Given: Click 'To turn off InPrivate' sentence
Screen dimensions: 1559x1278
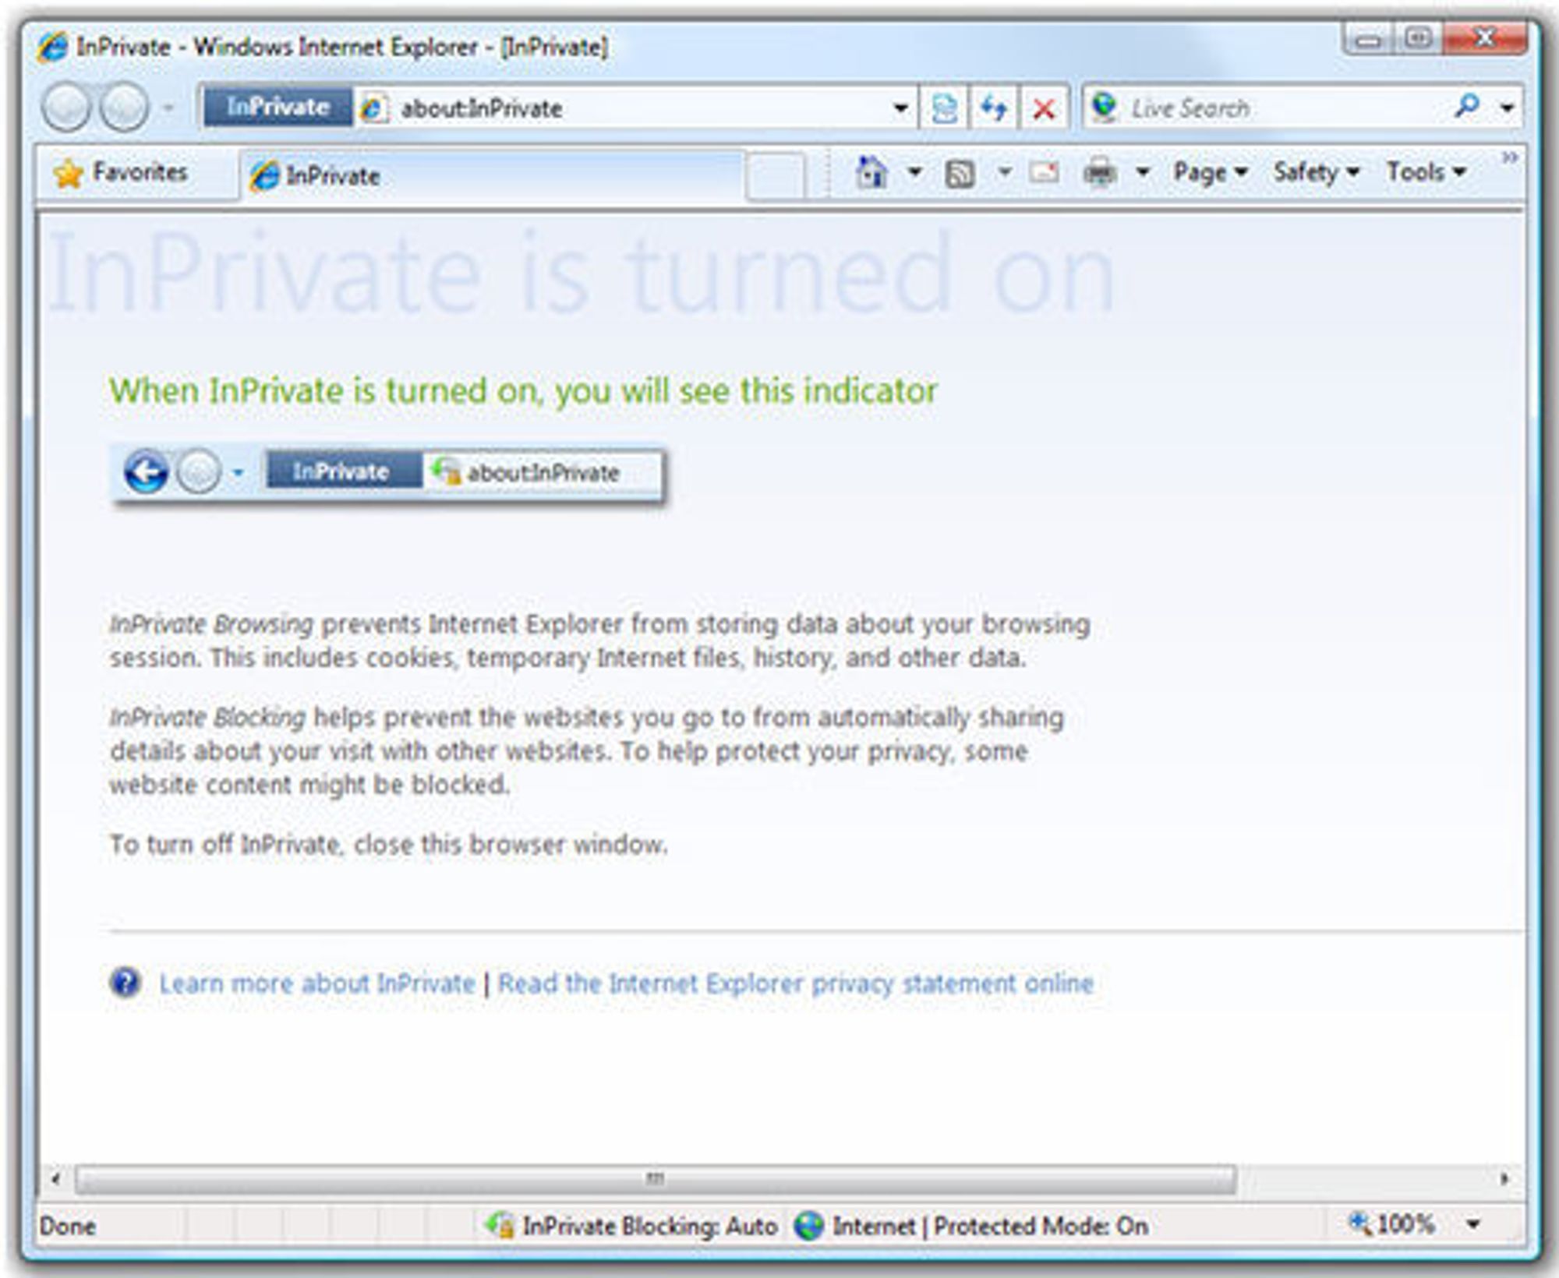Looking at the screenshot, I should [x=388, y=844].
